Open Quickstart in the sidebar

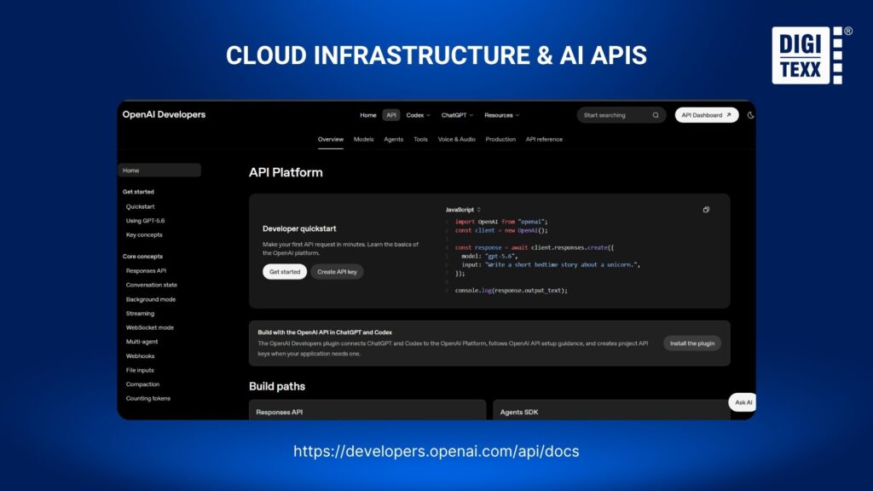point(141,206)
